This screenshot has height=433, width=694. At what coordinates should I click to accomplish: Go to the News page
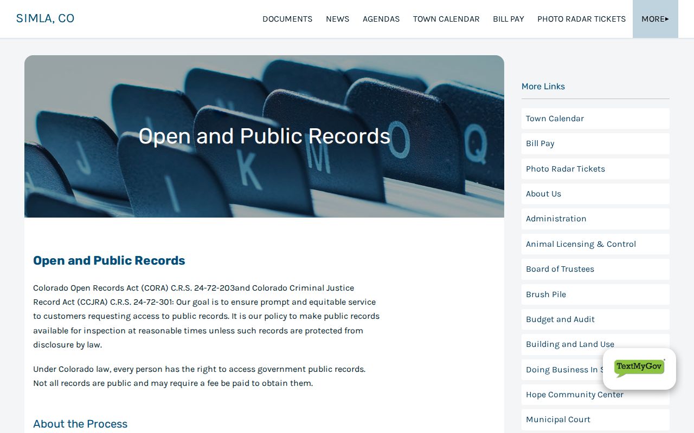337,19
